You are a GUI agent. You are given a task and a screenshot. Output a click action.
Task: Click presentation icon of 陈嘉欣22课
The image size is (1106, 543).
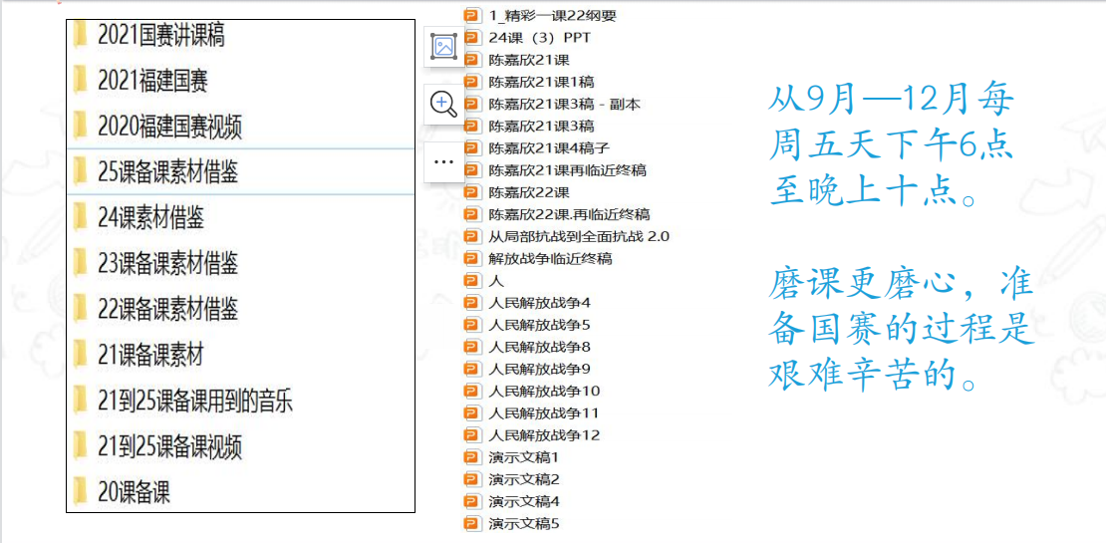(471, 192)
